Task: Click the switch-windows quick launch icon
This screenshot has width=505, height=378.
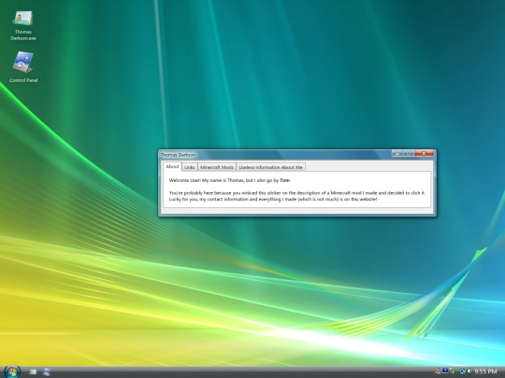Action: [47, 371]
